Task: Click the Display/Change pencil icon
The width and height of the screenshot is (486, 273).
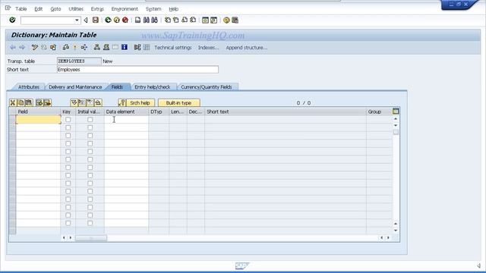Action: [x=35, y=47]
